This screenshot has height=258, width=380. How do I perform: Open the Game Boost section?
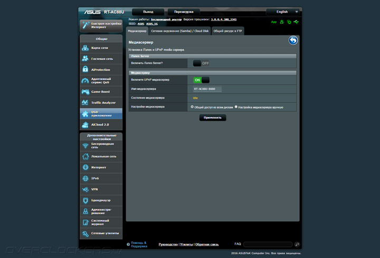pos(101,92)
